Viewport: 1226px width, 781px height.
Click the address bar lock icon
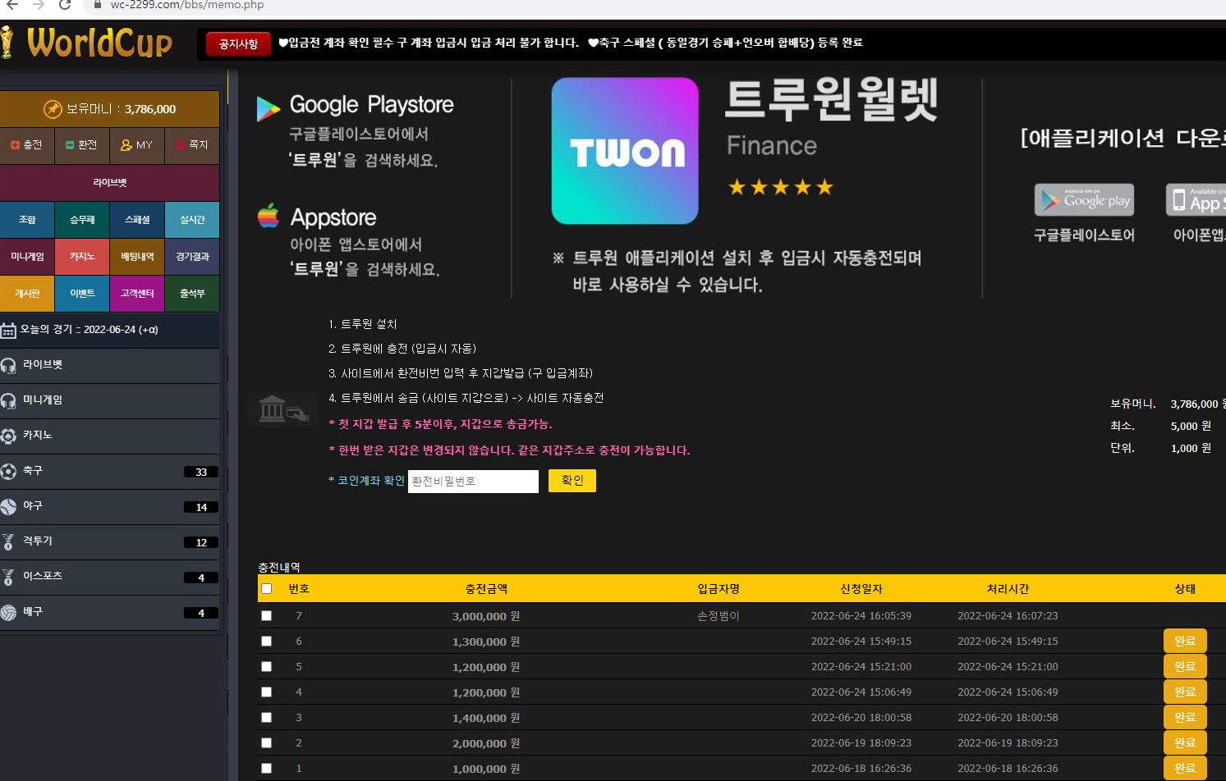[x=98, y=5]
